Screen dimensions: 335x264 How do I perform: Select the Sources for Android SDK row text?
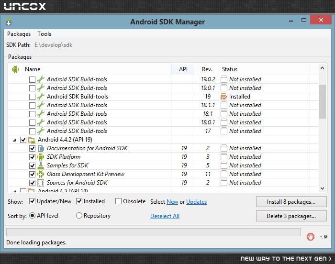click(77, 183)
